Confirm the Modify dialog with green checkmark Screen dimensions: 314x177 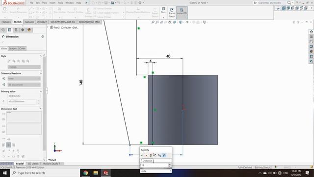[x=142, y=155]
